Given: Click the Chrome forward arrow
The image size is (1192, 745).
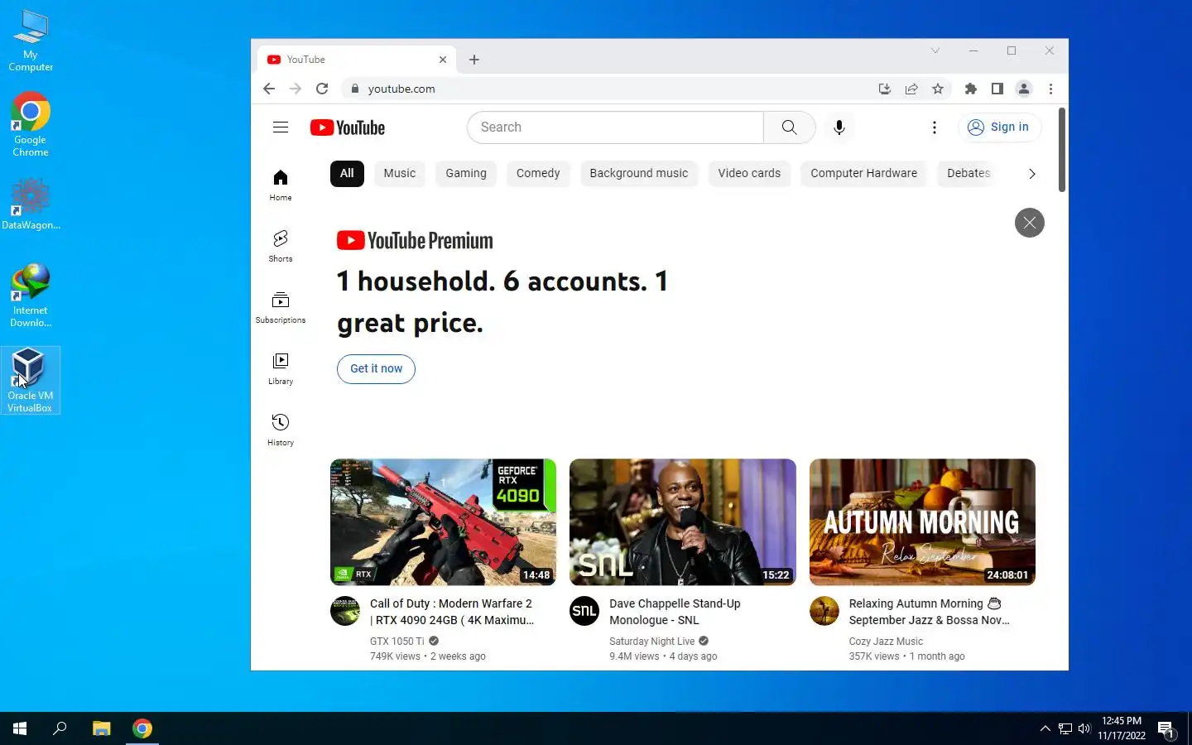Looking at the screenshot, I should pyautogui.click(x=296, y=89).
